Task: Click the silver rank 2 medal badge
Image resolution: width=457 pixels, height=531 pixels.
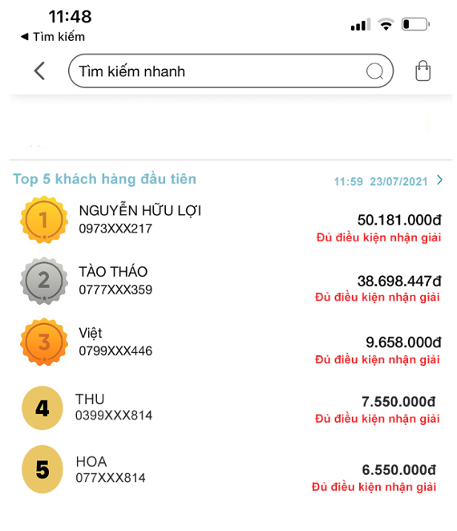Action: (x=44, y=281)
